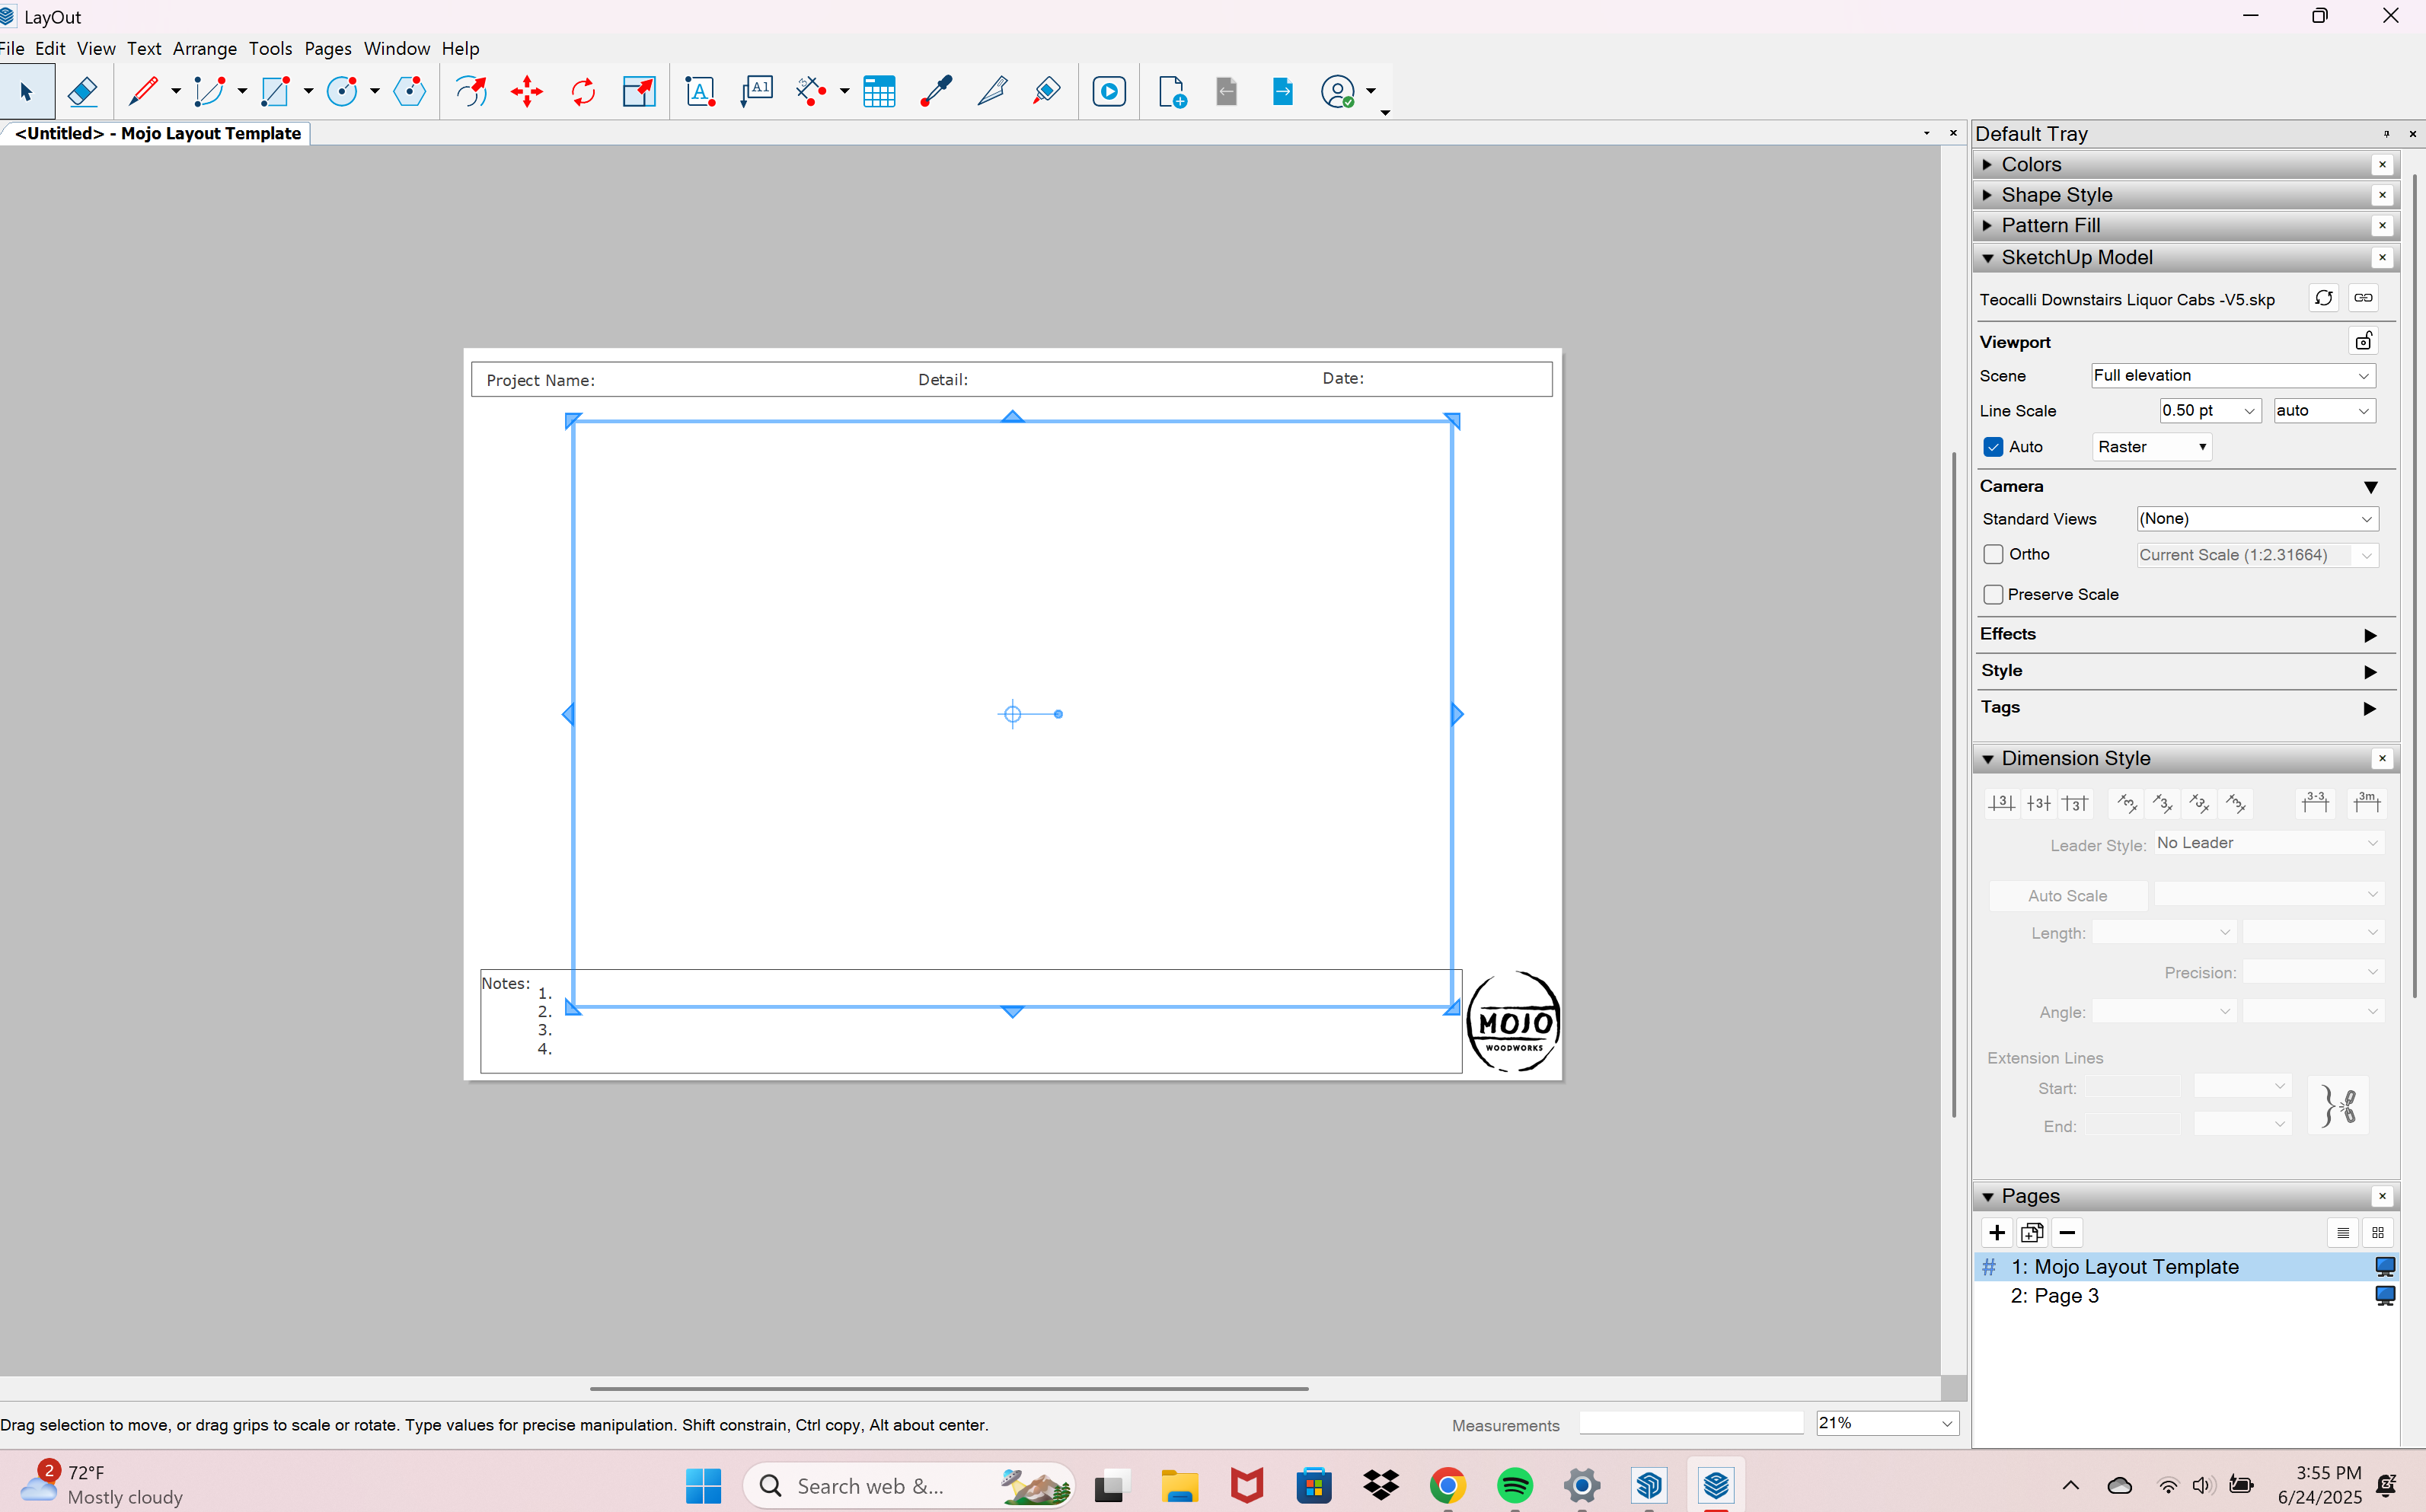Duplicate the selected page

pos(2032,1233)
